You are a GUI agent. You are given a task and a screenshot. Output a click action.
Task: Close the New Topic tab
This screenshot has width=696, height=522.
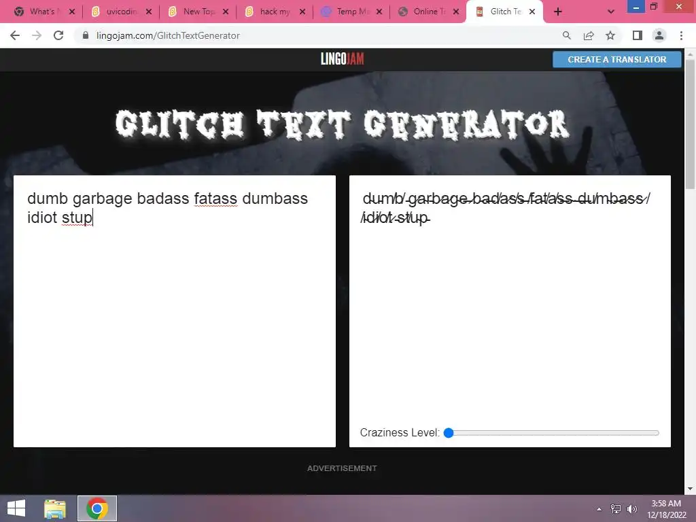tap(226, 12)
